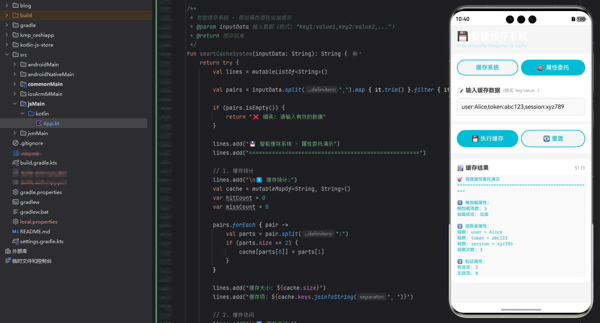Screen dimensions: 600x323
Task: Click the hitCount variable declaration
Action: click(239, 198)
